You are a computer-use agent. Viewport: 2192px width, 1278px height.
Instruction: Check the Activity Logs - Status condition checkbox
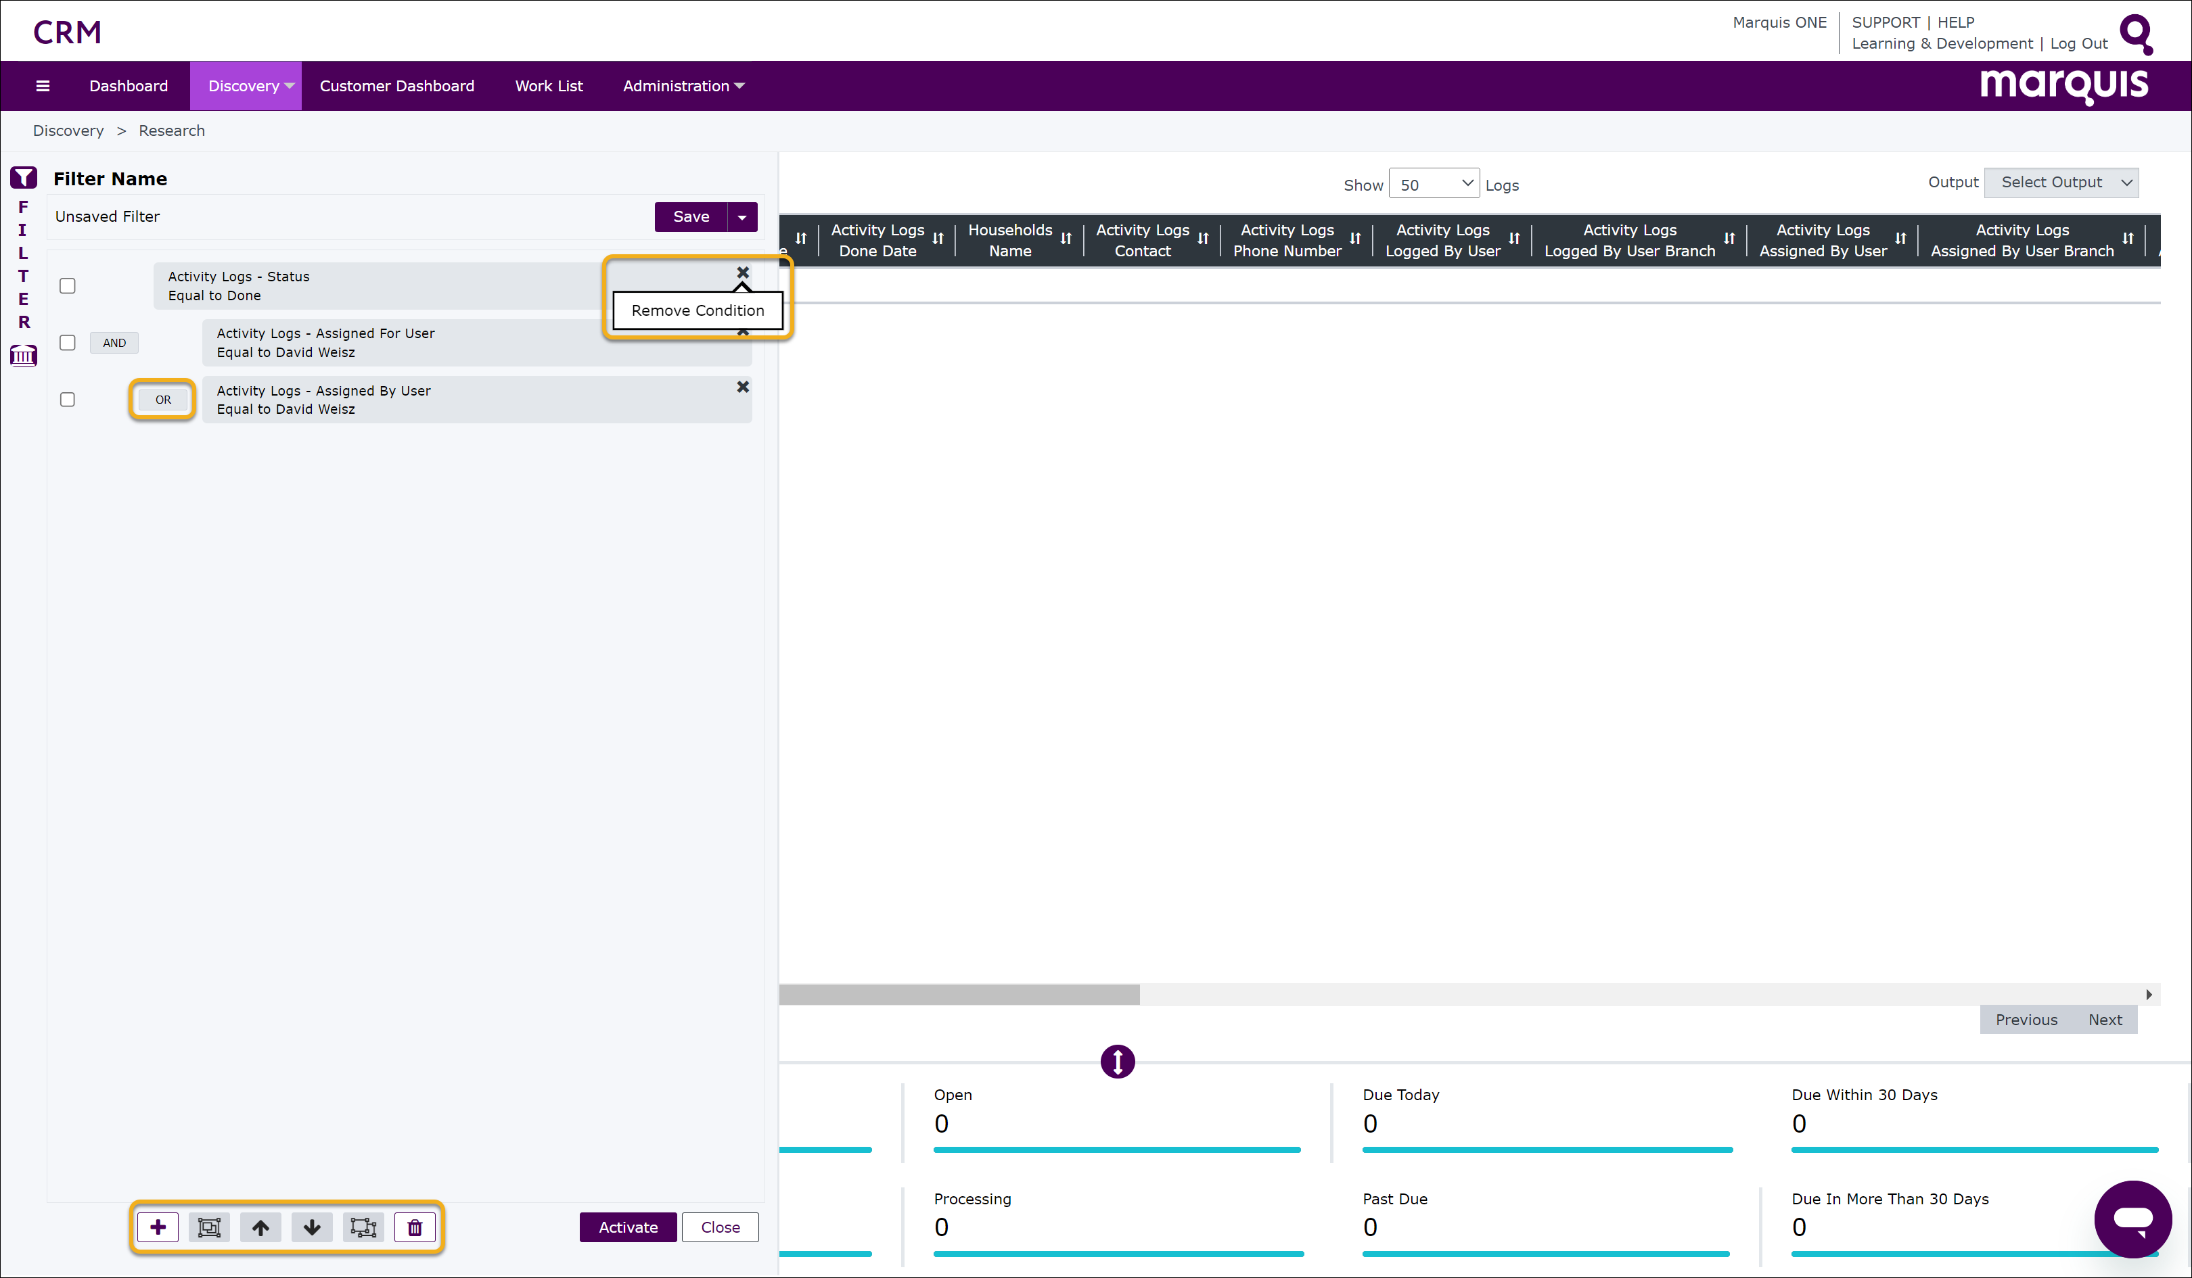(x=67, y=285)
